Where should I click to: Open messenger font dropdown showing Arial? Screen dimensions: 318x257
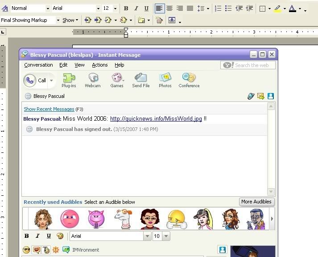coord(147,236)
